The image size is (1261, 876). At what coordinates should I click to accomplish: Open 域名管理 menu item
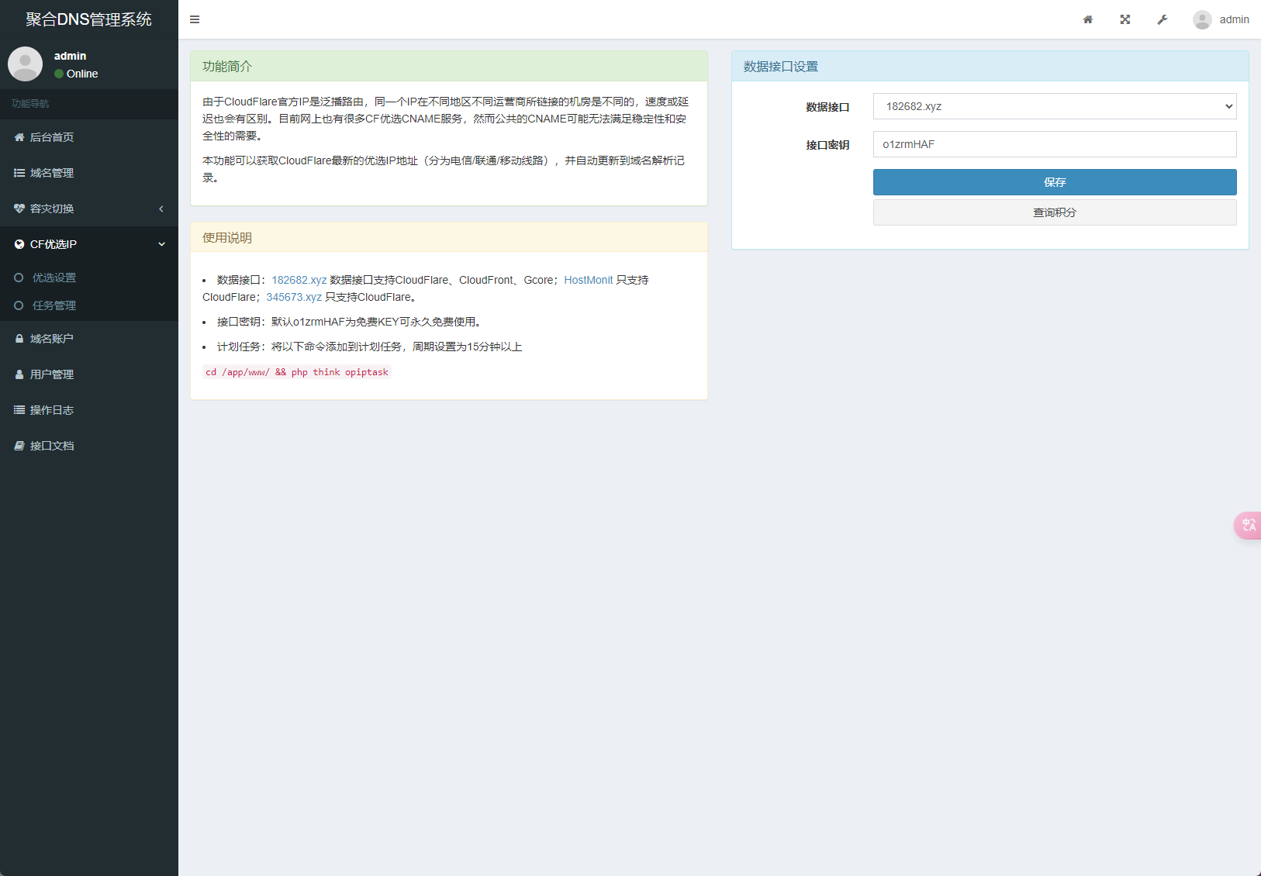coord(89,173)
